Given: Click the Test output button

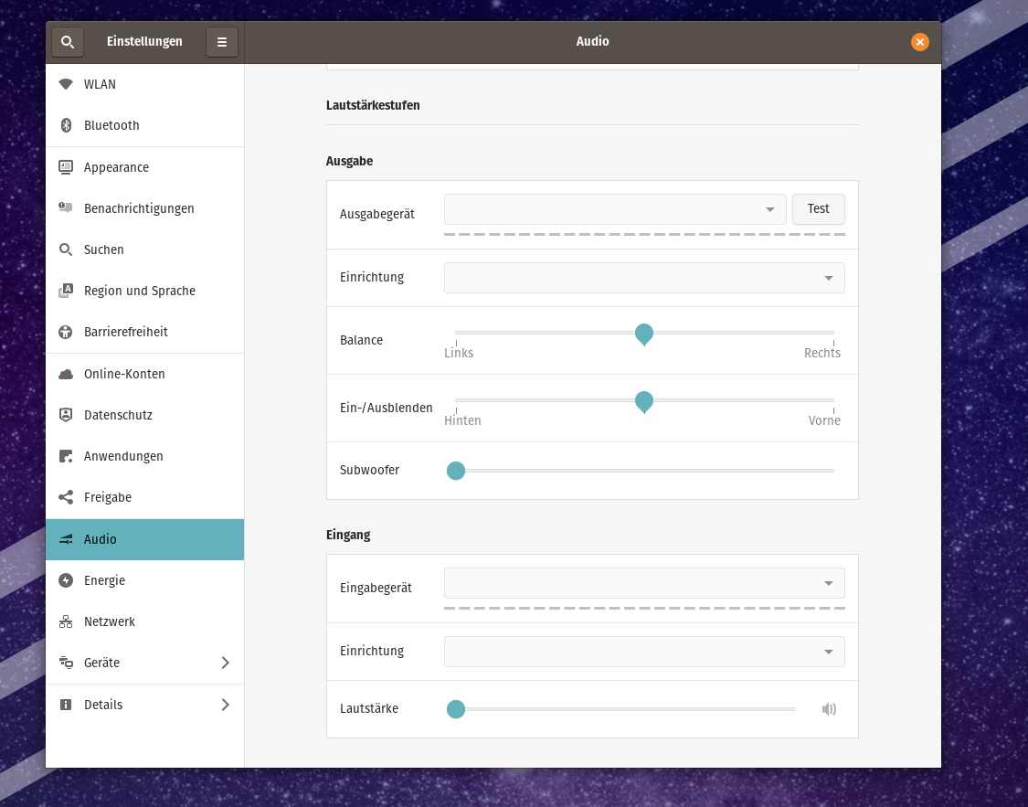Looking at the screenshot, I should pos(818,209).
